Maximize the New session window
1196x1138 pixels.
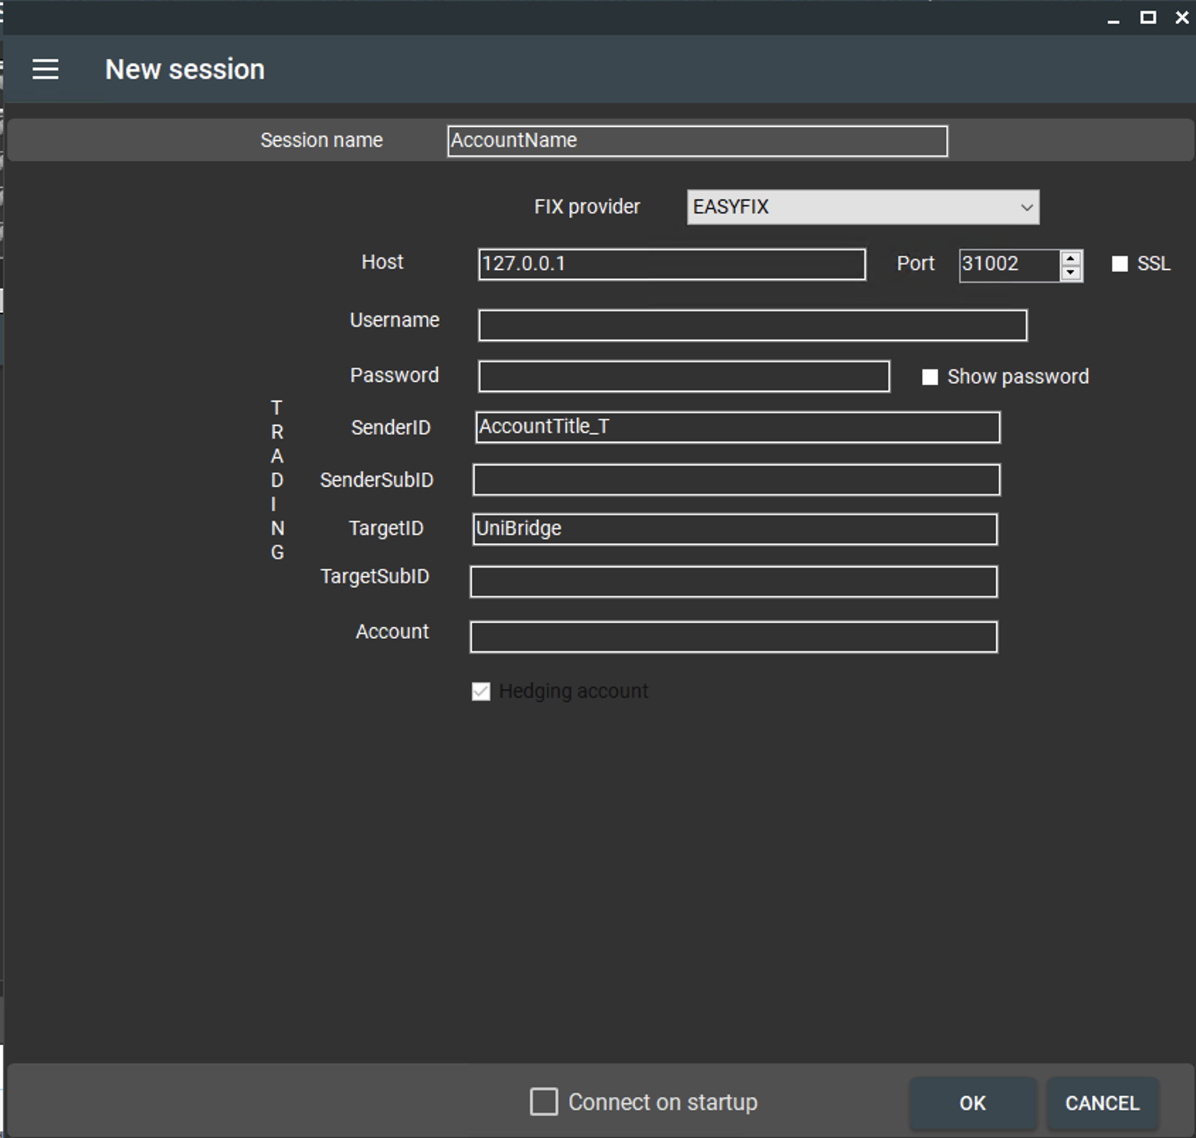(1148, 18)
